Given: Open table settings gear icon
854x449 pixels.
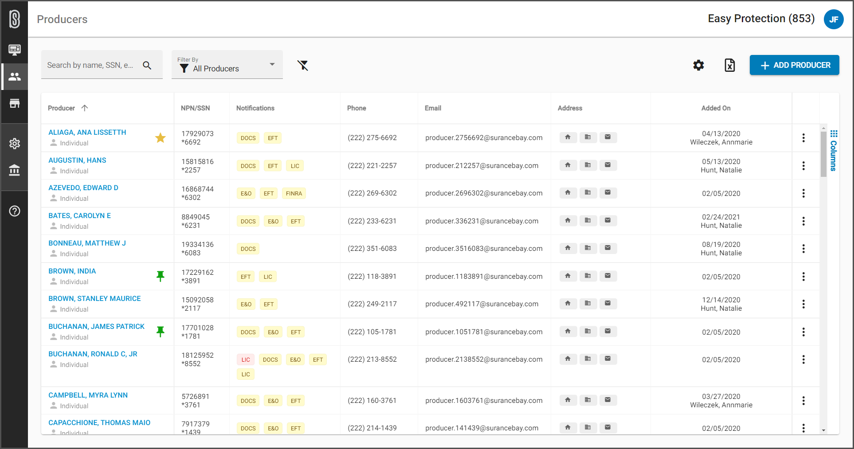Looking at the screenshot, I should coord(699,65).
